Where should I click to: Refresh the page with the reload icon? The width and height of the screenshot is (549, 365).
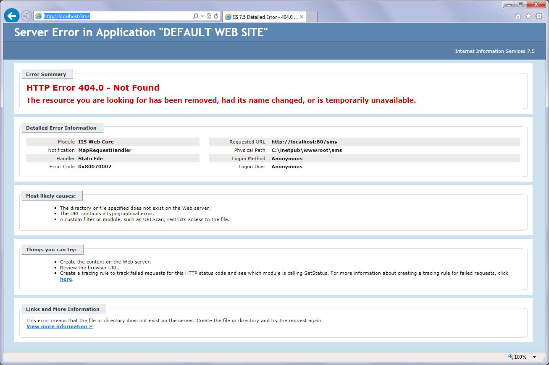coord(216,16)
